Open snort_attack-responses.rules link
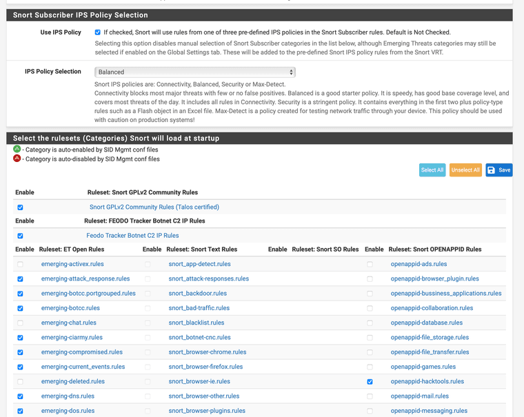Image resolution: width=524 pixels, height=417 pixels. coord(209,278)
